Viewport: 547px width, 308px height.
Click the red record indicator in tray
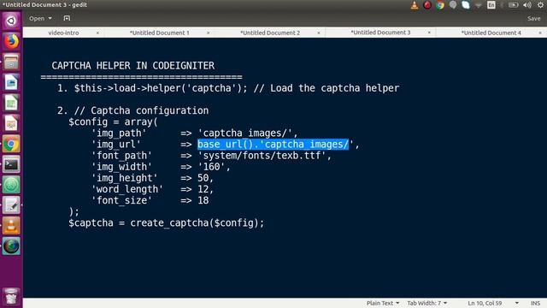[427, 5]
